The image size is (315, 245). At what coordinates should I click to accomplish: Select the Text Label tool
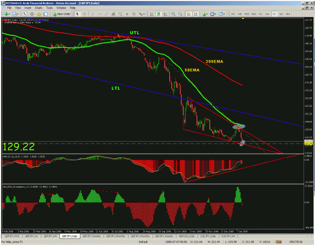[x=134, y=14]
